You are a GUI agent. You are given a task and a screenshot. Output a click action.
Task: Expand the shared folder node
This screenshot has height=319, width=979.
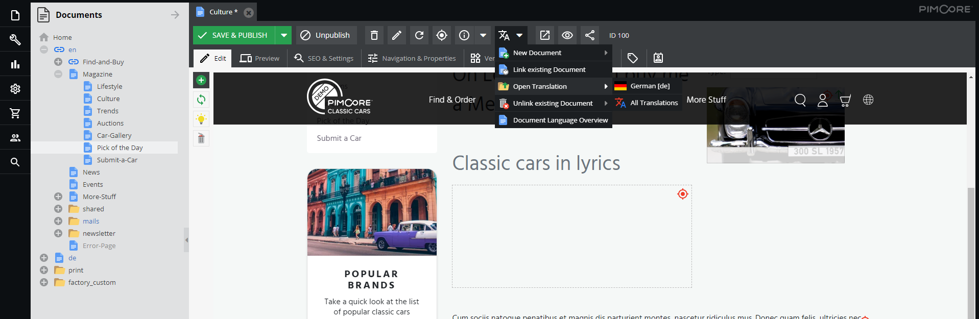[x=58, y=209]
